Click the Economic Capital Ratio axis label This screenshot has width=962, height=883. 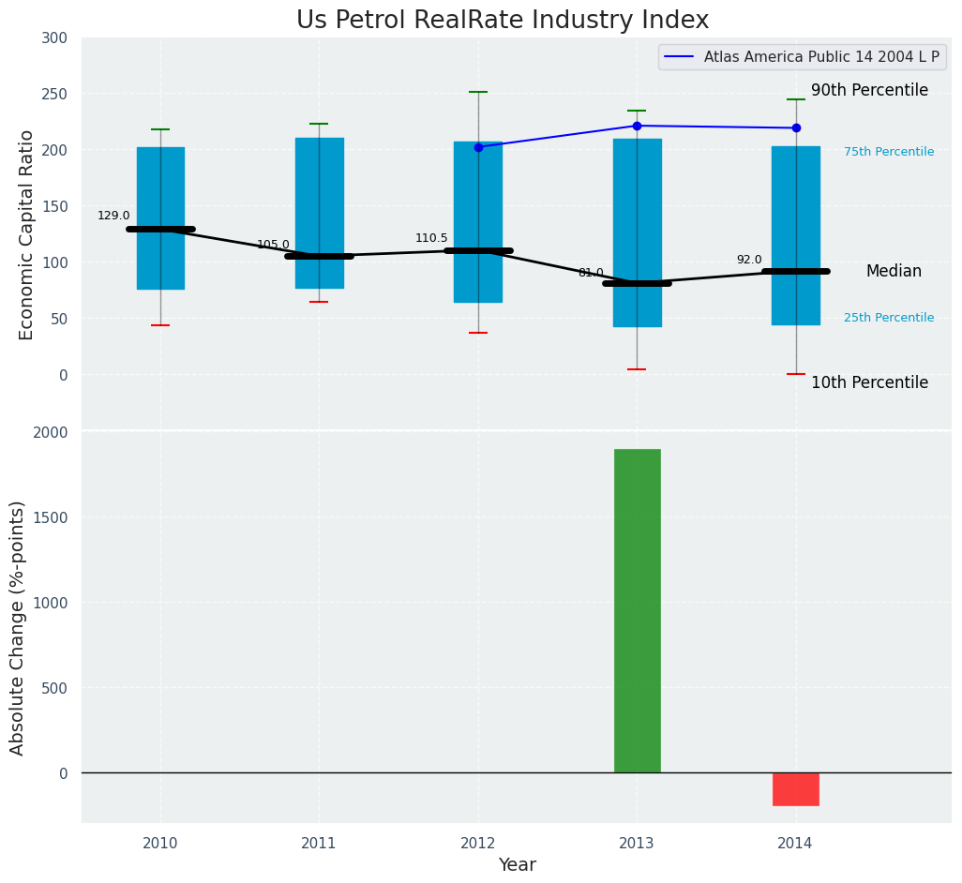coord(27,234)
